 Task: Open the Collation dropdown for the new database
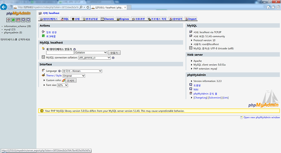tap(91, 52)
